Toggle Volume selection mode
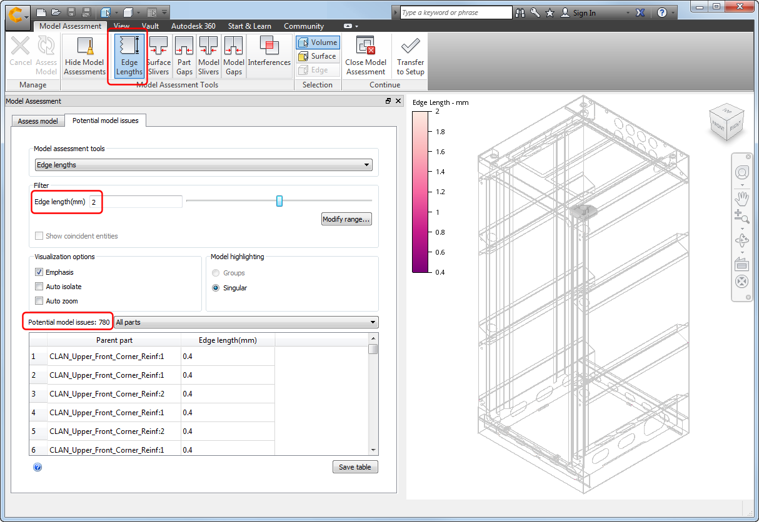This screenshot has height=522, width=759. click(318, 42)
